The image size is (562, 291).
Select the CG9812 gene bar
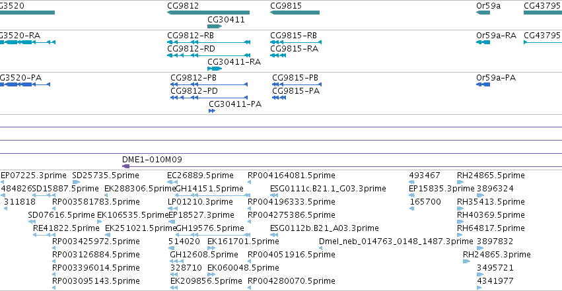coord(208,13)
